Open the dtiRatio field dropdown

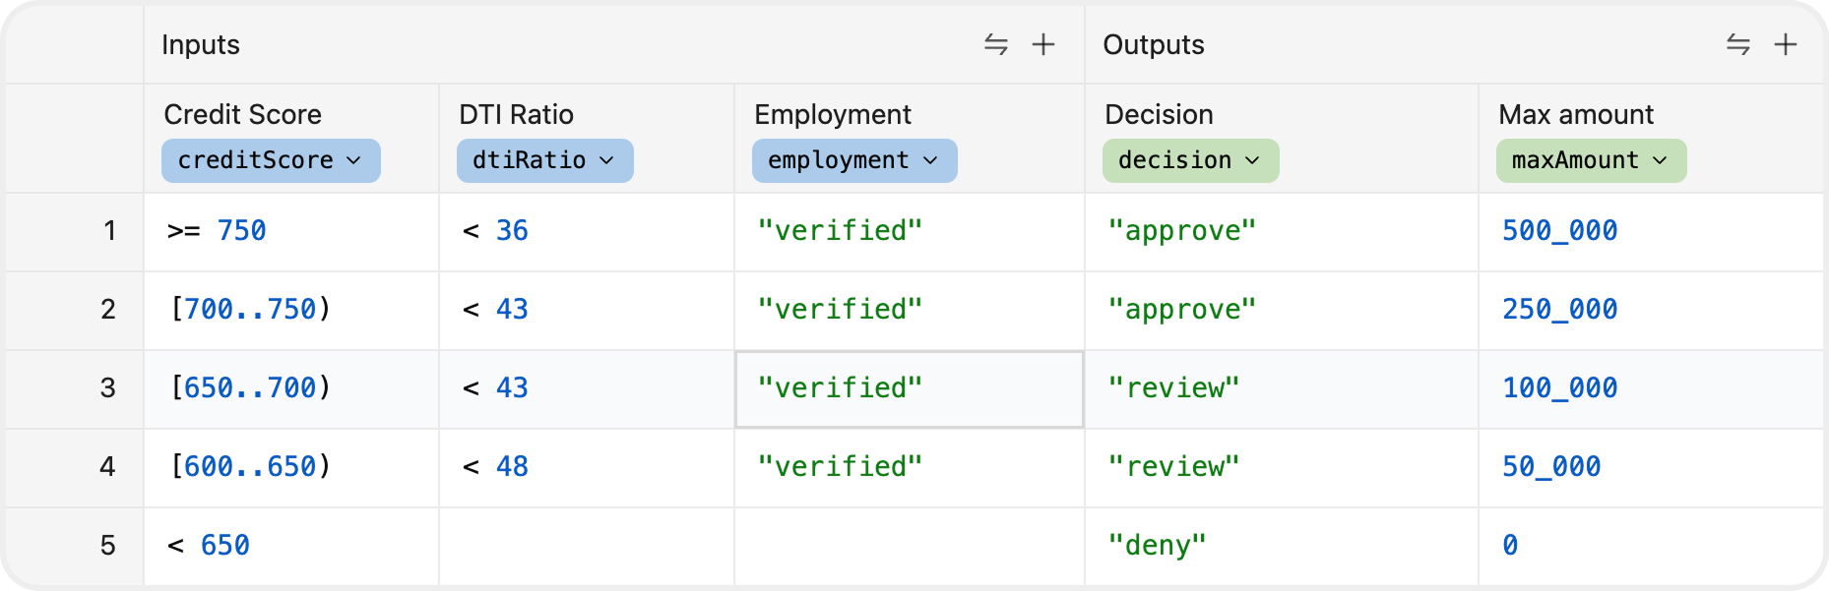[x=544, y=160]
